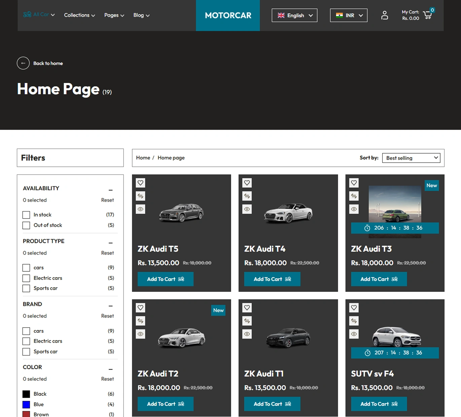Open the shopping cart icon
This screenshot has height=417, width=461.
428,14
